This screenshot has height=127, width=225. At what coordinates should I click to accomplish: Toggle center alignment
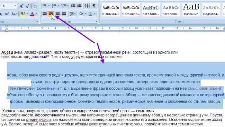point(51,14)
